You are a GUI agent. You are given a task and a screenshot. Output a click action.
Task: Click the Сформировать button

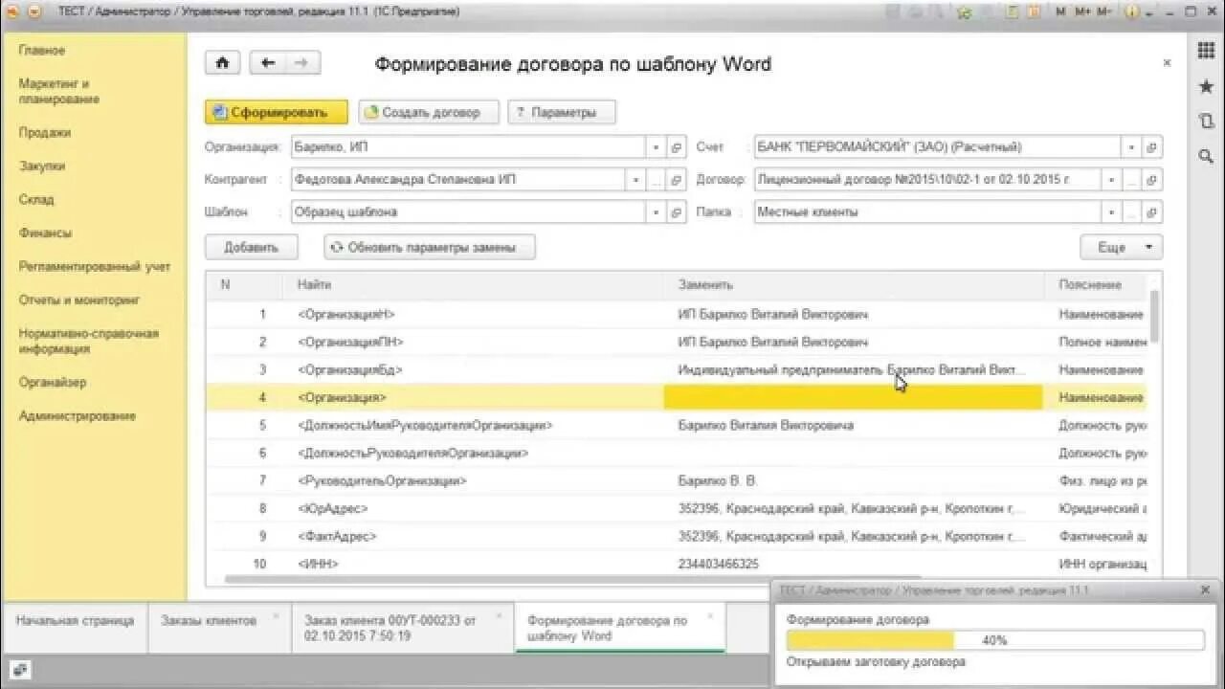pos(277,112)
